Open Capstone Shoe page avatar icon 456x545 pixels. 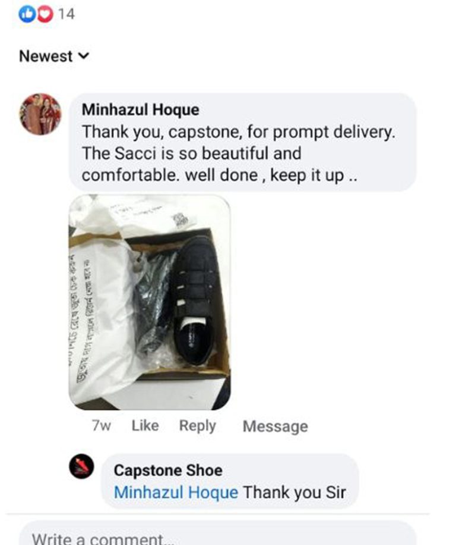[x=81, y=466]
